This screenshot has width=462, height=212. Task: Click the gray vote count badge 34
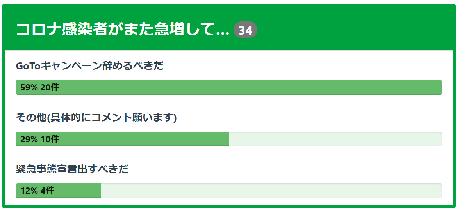(x=245, y=30)
